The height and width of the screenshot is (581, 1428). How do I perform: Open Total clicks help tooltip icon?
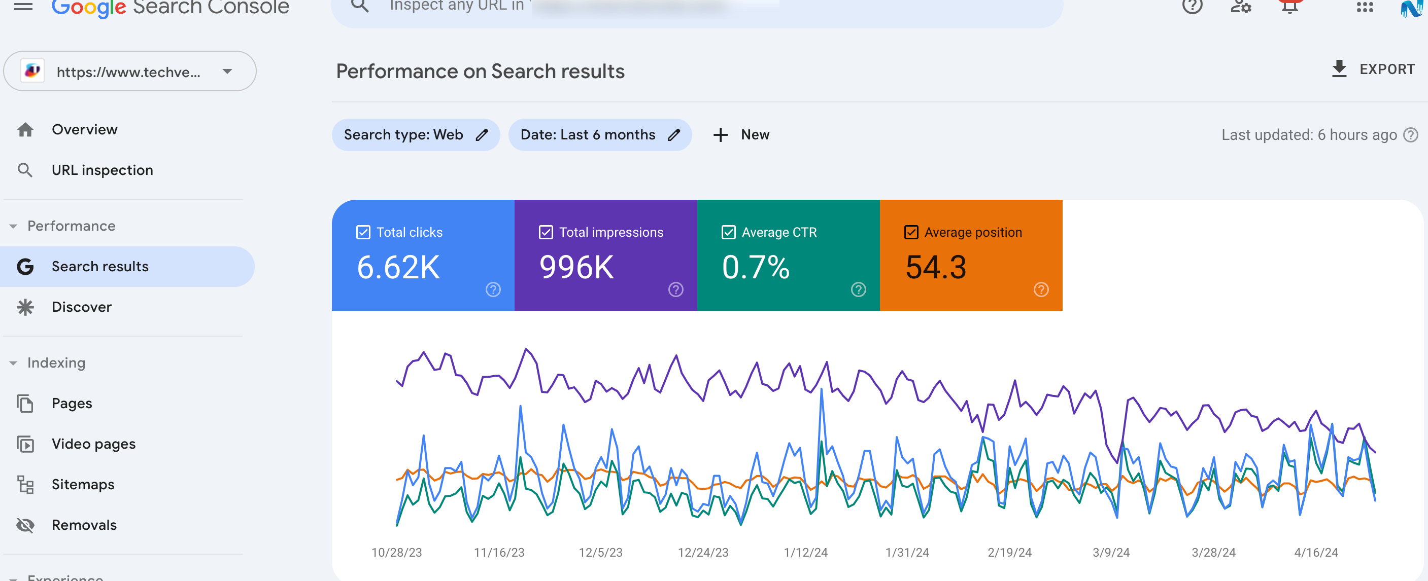pos(493,289)
